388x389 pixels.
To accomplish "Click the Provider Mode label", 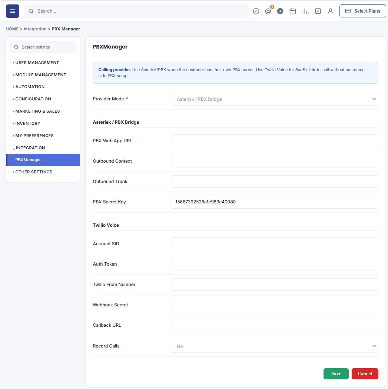I will tap(109, 99).
